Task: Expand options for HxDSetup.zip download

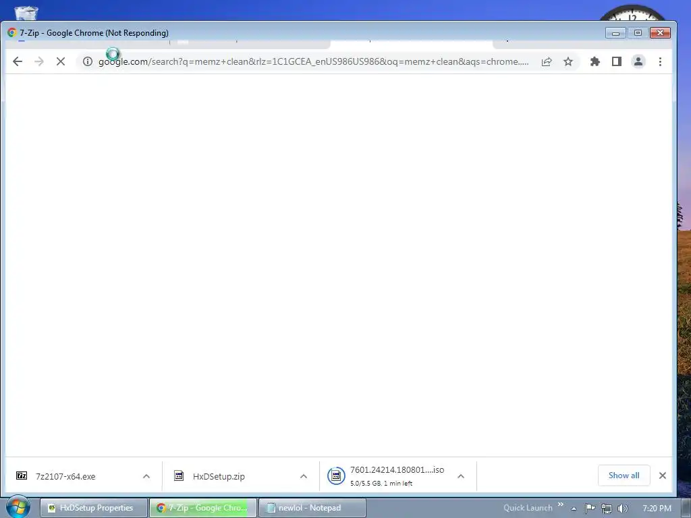Action: (304, 476)
